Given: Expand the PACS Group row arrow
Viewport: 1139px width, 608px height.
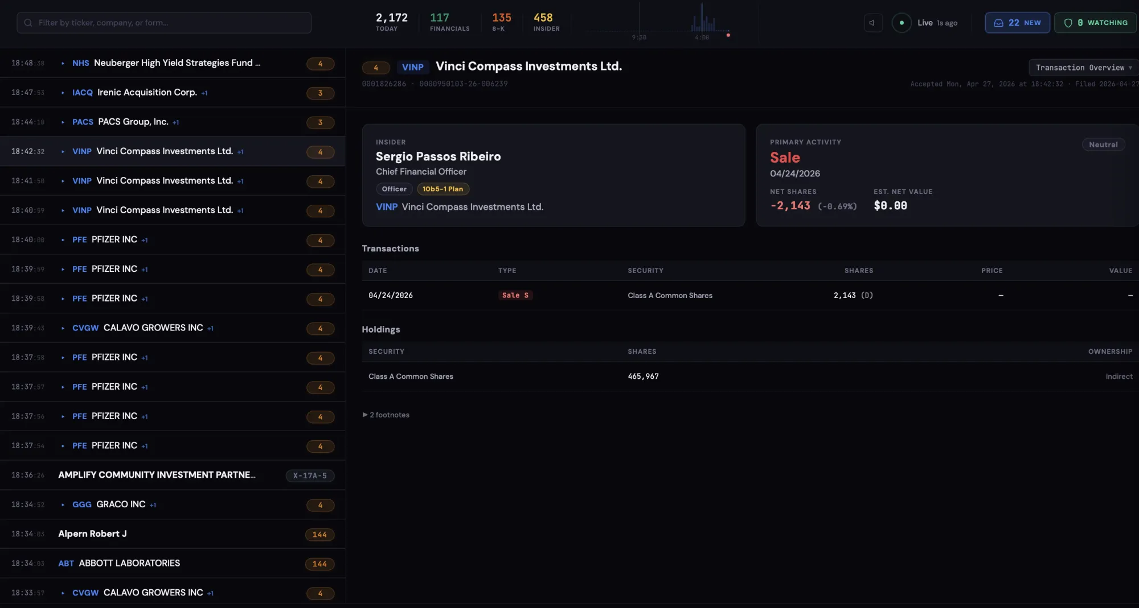Looking at the screenshot, I should 63,122.
